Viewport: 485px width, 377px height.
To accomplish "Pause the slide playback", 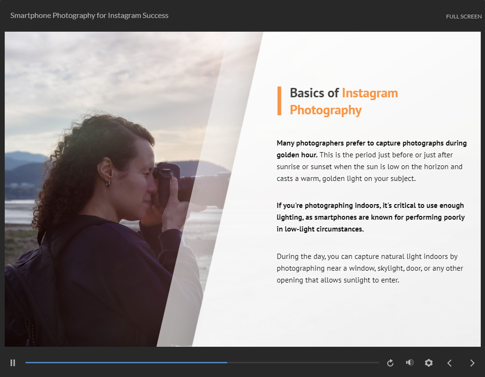I will (13, 363).
